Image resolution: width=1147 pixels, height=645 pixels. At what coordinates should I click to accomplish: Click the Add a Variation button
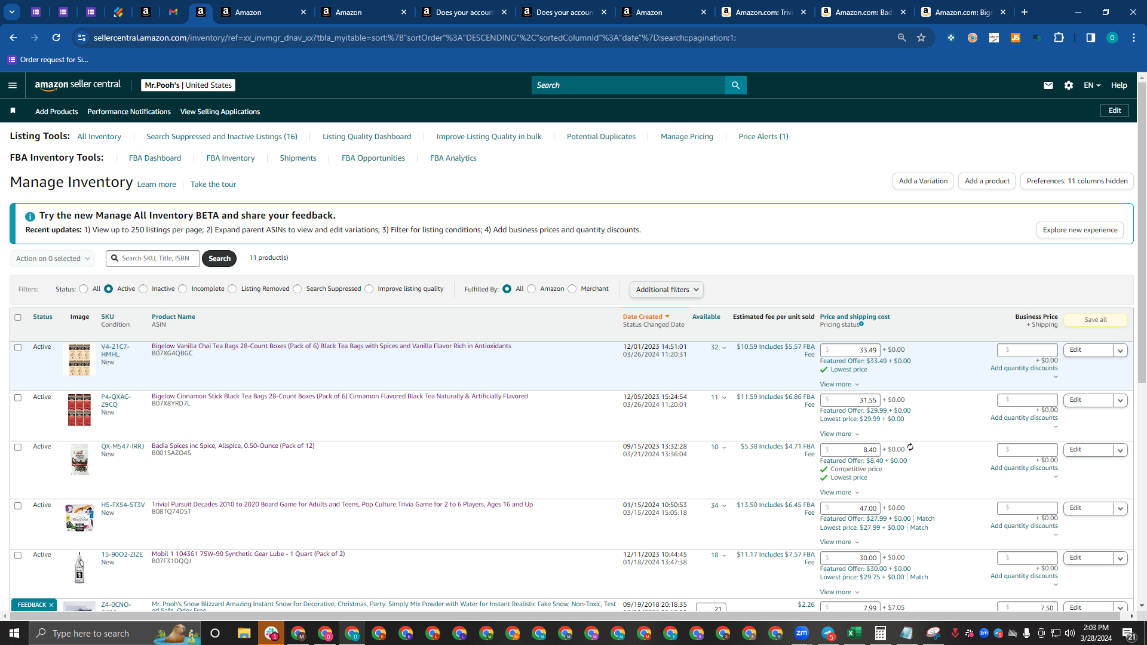923,181
